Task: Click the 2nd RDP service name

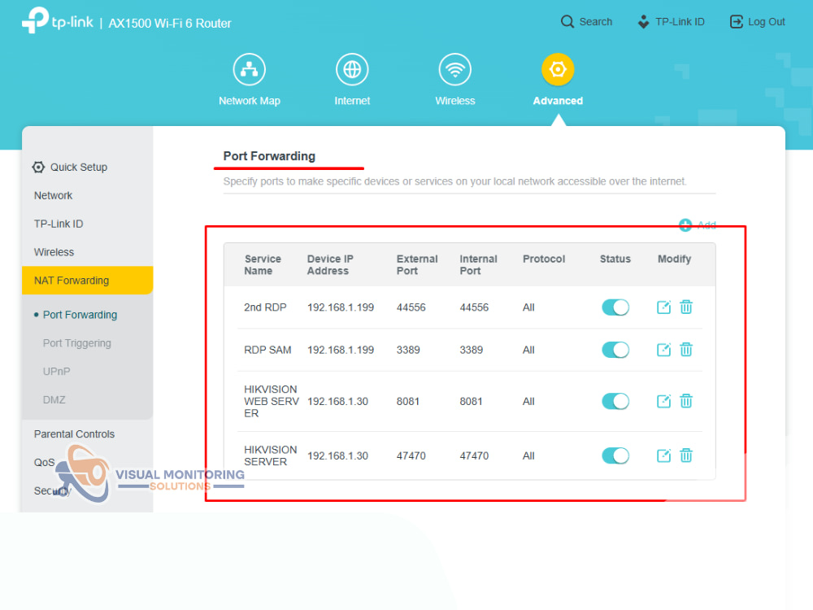Action: point(265,307)
